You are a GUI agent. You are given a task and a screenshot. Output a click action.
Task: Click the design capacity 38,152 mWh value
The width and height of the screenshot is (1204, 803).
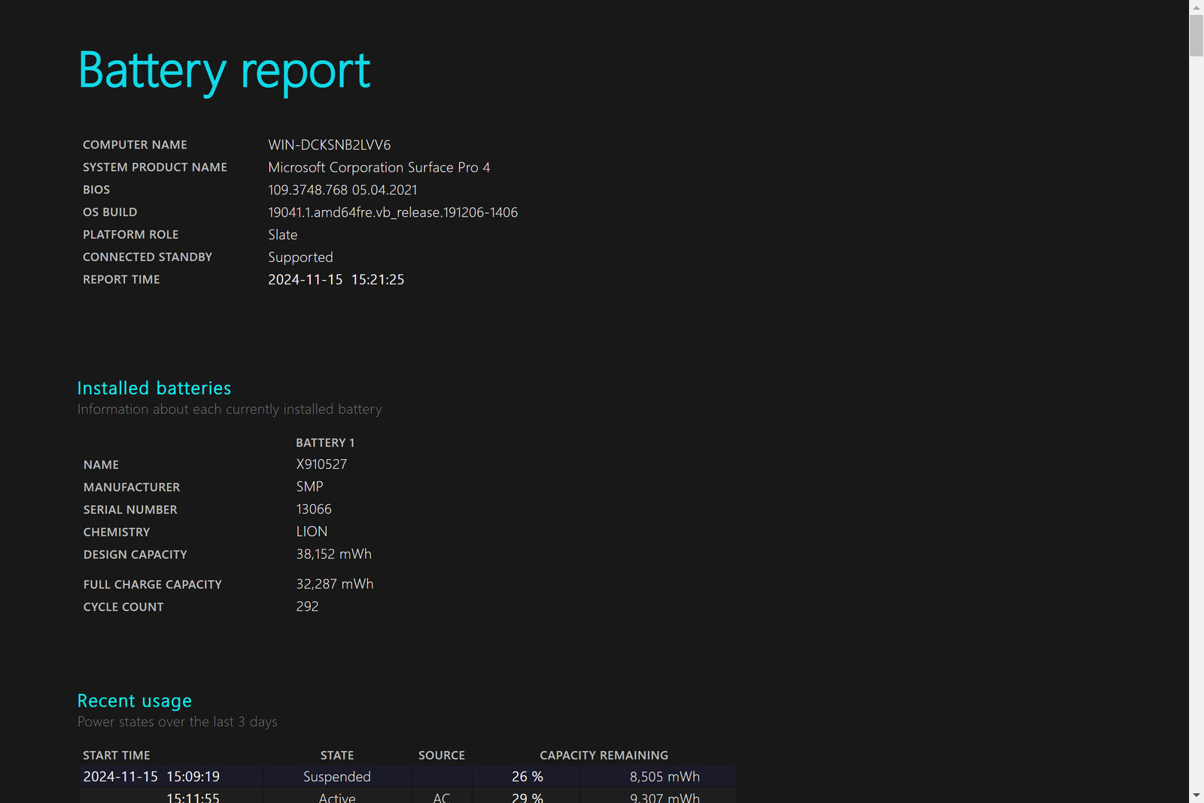click(x=333, y=554)
